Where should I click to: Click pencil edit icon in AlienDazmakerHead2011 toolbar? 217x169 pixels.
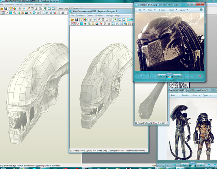99,20
